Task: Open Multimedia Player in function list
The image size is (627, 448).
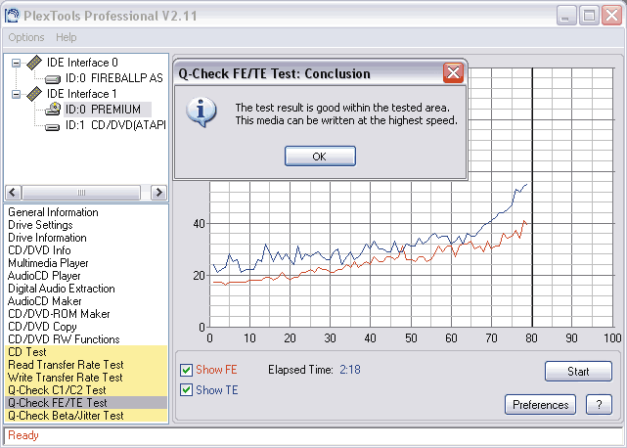Action: (48, 263)
